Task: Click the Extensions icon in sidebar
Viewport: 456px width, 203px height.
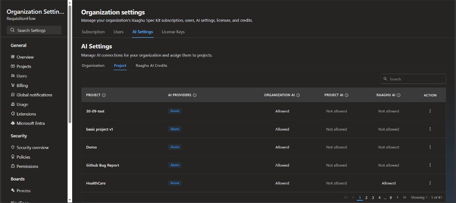Action: click(x=13, y=114)
